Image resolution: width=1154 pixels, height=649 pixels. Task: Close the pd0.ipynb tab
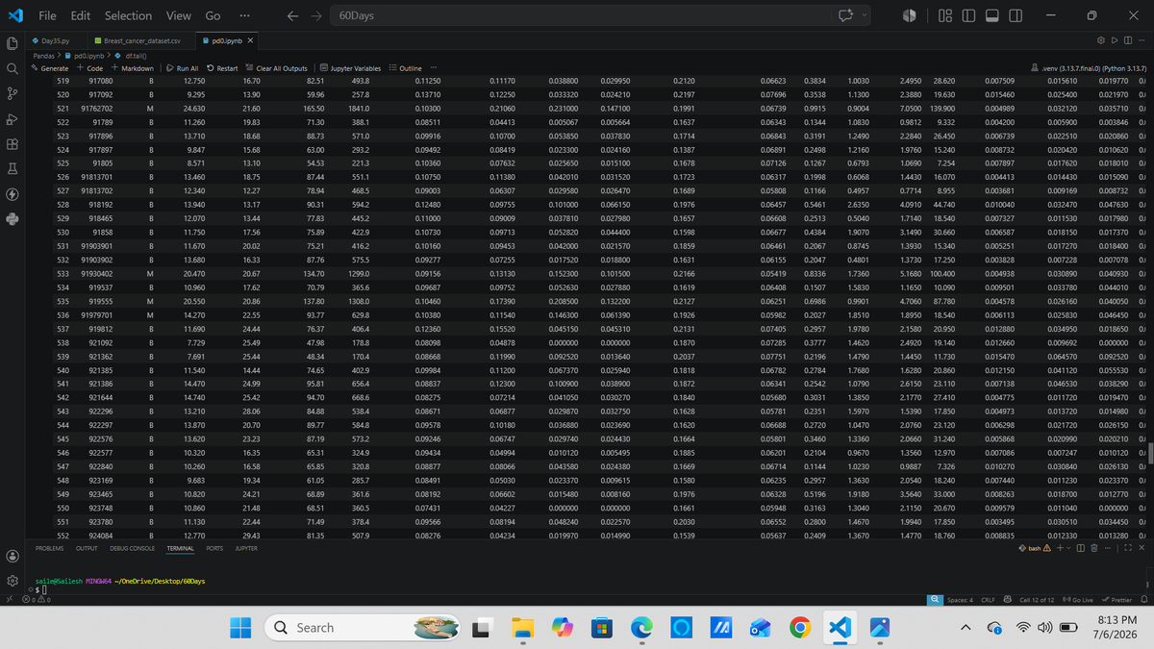click(250, 40)
